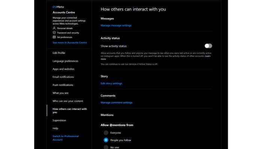Open Language preferences settings
Image resolution: width=262 pixels, height=149 pixels.
(x=65, y=61)
